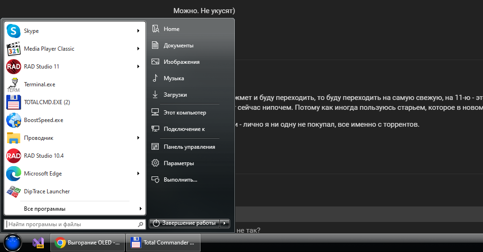483x252 pixels.
Task: Expand Microsoft Edge submenu arrow
Action: point(138,174)
